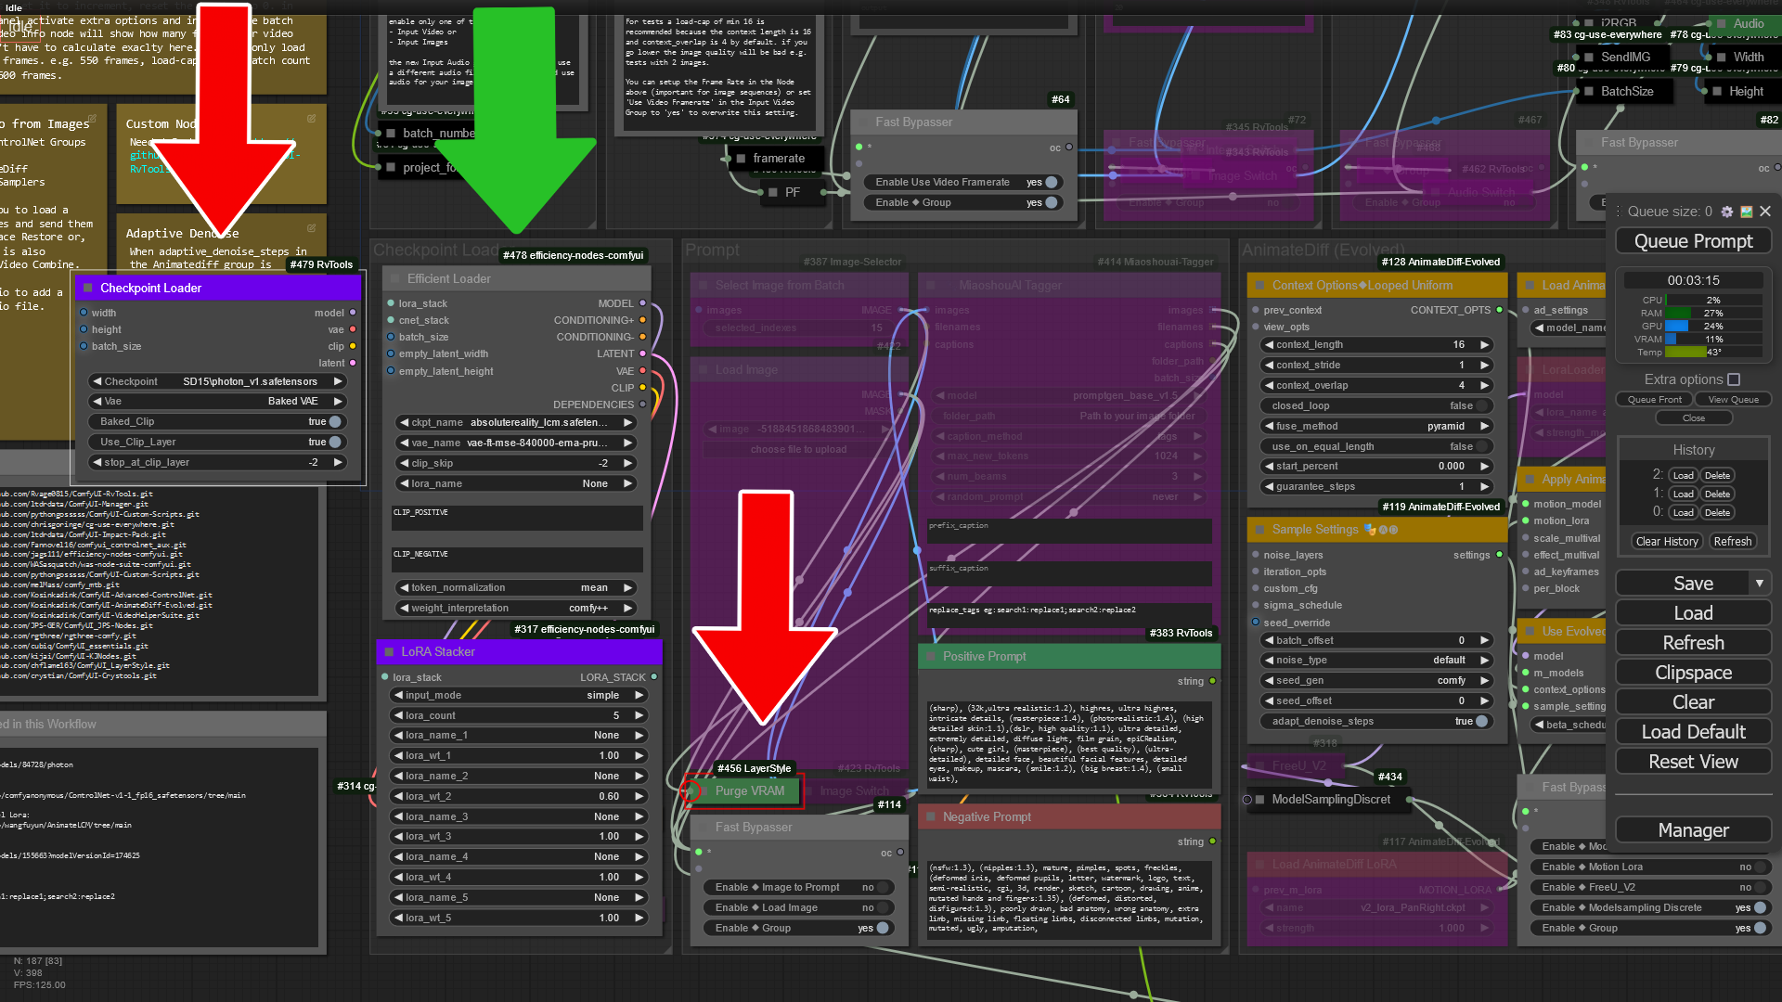Click the SendIMG node collapse dot
The image size is (1782, 1002).
[1588, 58]
